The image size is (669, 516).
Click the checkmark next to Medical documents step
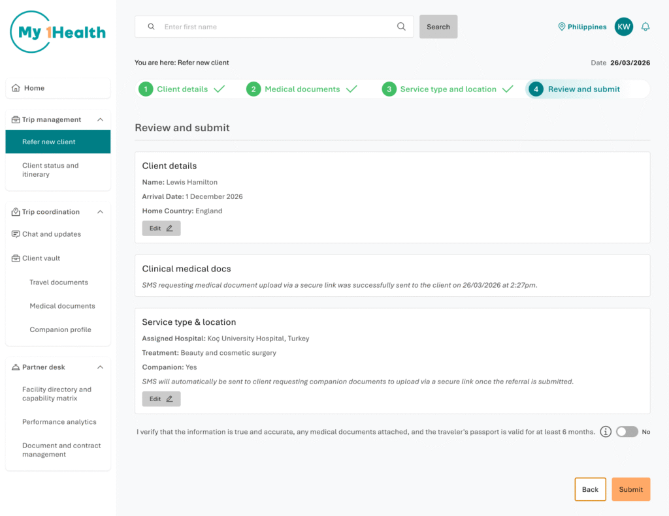click(351, 89)
